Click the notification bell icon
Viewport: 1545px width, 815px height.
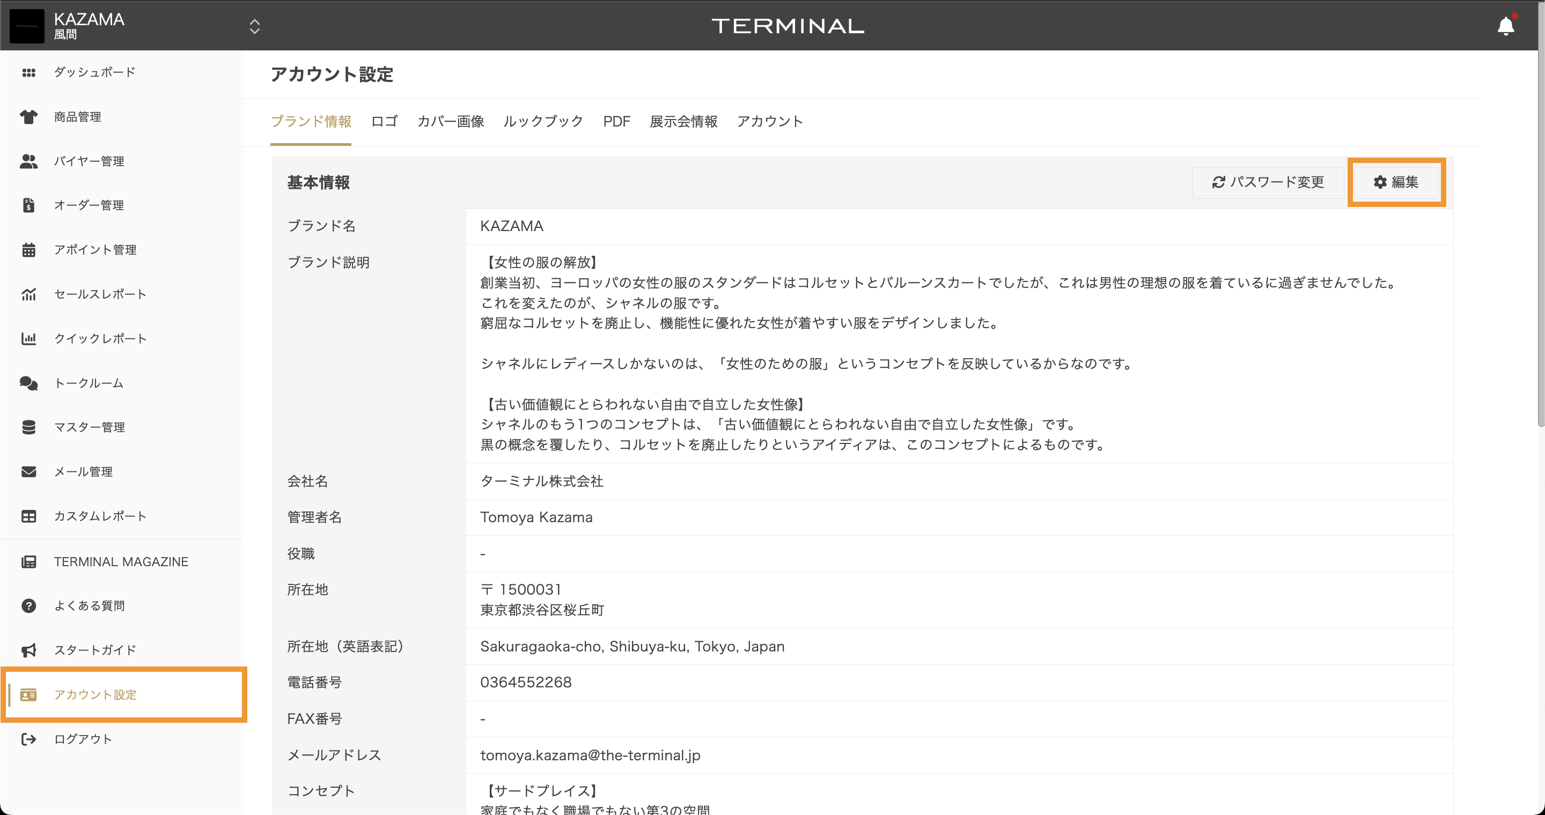(1505, 26)
